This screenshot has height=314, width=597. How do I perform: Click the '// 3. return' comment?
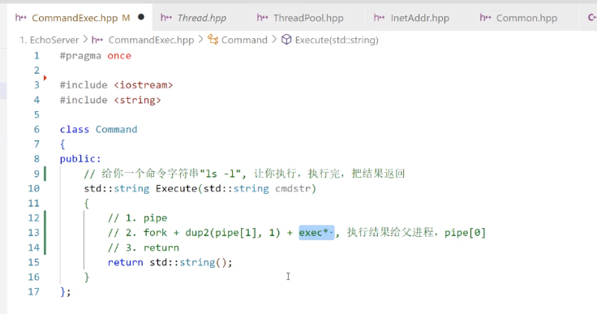144,247
